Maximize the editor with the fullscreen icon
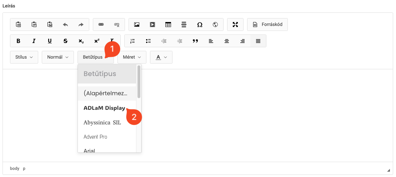Image resolution: width=396 pixels, height=177 pixels. tap(235, 25)
